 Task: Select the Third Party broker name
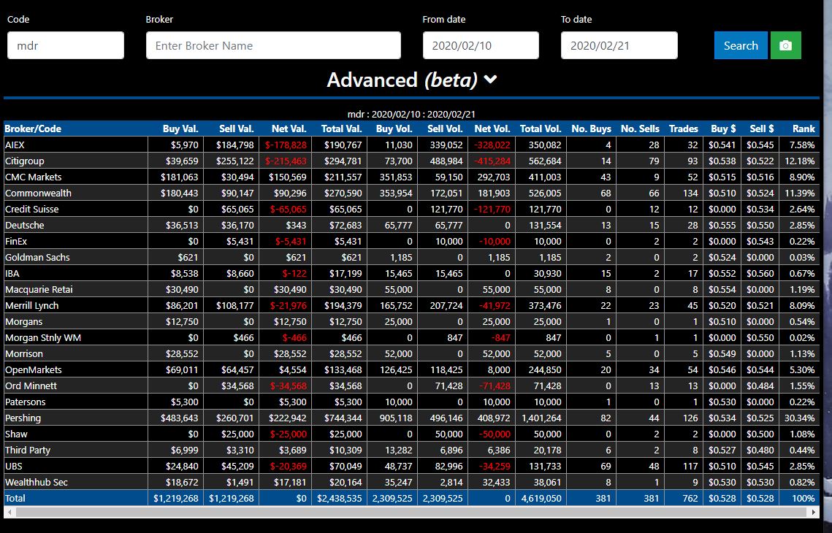pos(28,450)
